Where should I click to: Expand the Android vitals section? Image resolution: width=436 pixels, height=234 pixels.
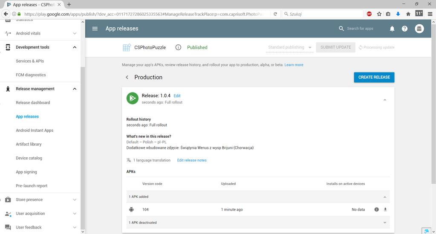[75, 33]
